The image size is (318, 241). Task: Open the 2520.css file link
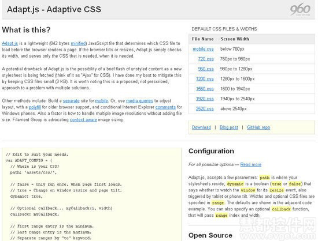pos(205,109)
